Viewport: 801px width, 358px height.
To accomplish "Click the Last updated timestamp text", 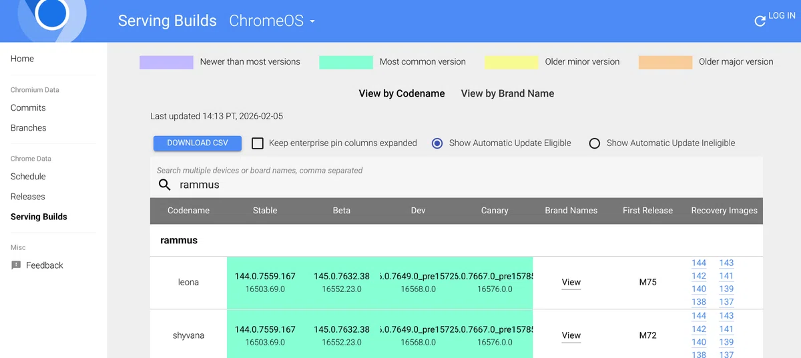I will (x=217, y=116).
